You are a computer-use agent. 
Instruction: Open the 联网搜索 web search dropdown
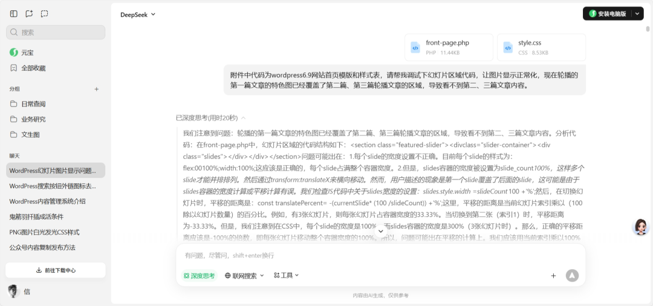point(244,276)
